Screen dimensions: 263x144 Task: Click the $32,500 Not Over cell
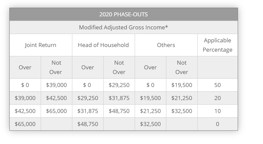(x=182, y=111)
